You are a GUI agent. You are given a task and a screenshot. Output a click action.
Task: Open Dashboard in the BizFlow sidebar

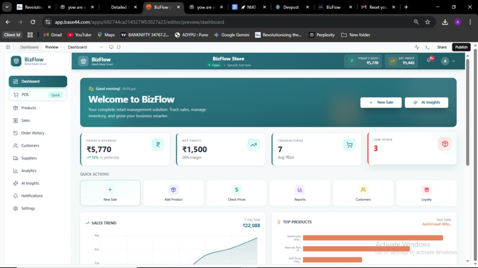tap(38, 81)
